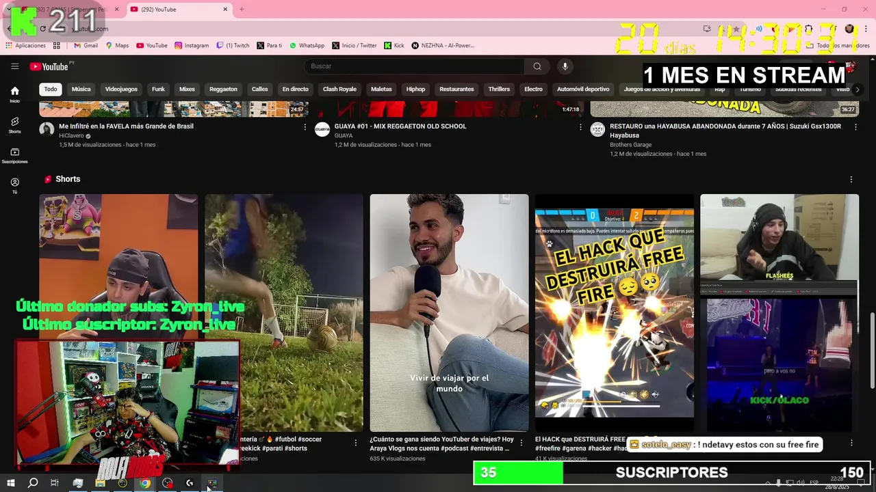This screenshot has height=492, width=876.
Task: Open the Instagram bookmark
Action: 192,46
